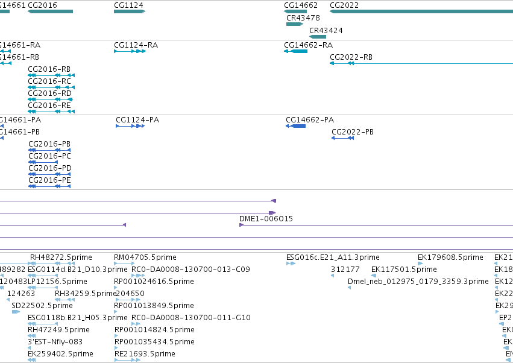Click transcript label CG2016-RD
This screenshot has height=363, width=513.
(49, 93)
